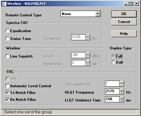Click the LLGT Undetect Time field
The height and width of the screenshot is (116, 141).
click(112, 99)
